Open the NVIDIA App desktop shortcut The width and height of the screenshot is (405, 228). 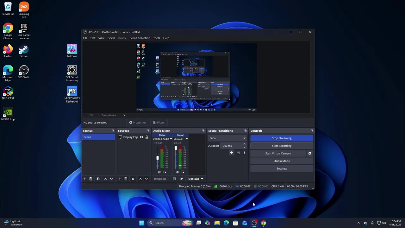coord(8,114)
